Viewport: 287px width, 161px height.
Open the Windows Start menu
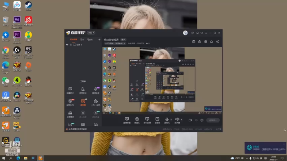[4, 158]
